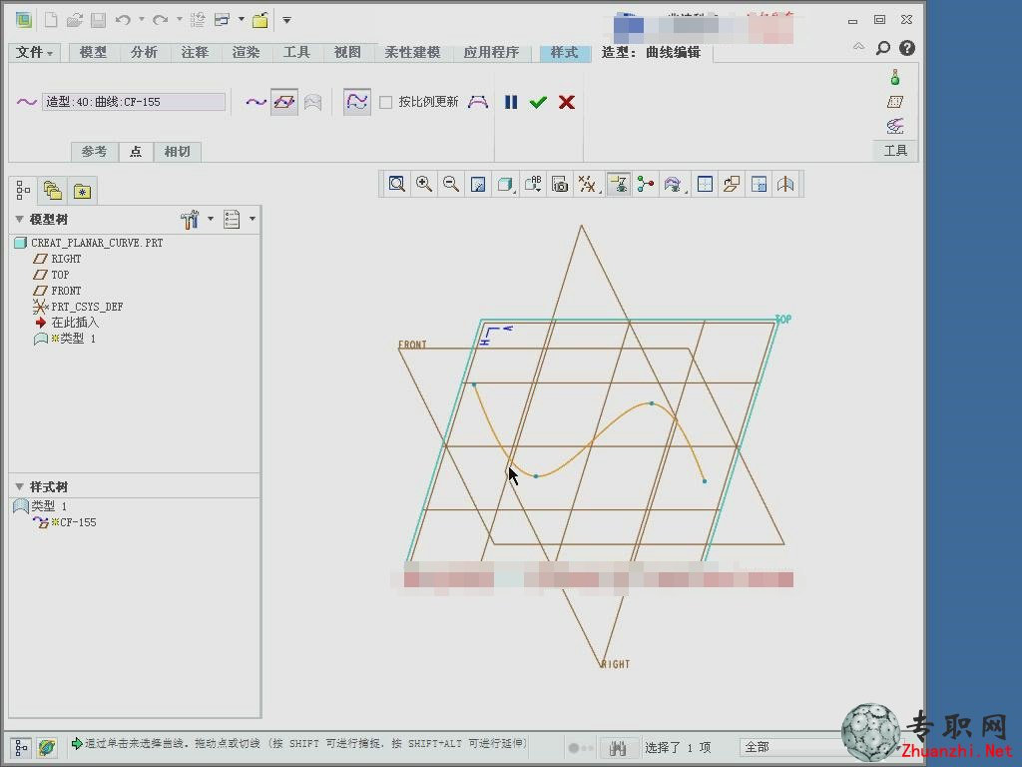Customize the quick access toolbar dropdown
Viewport: 1022px width, 767px height.
coord(286,20)
